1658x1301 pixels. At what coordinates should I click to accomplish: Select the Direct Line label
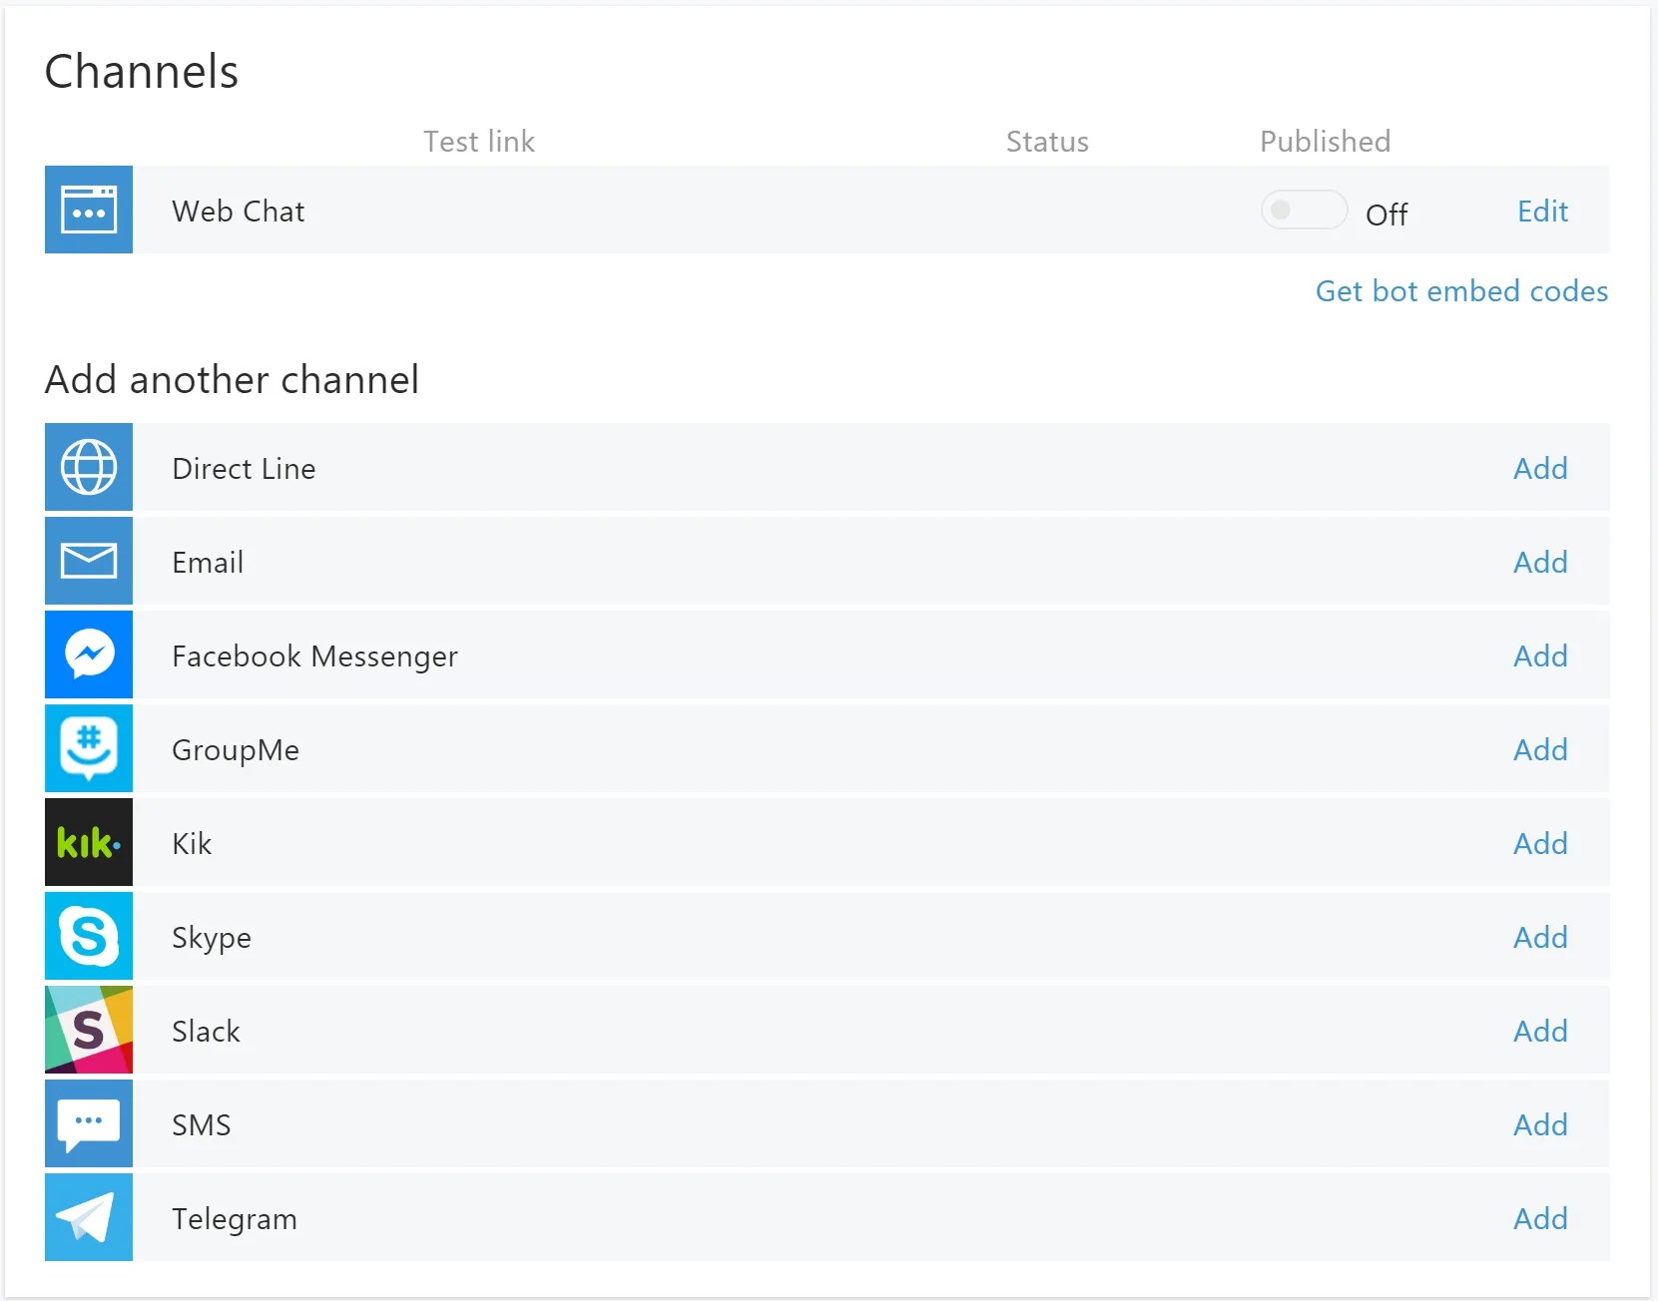click(x=244, y=469)
